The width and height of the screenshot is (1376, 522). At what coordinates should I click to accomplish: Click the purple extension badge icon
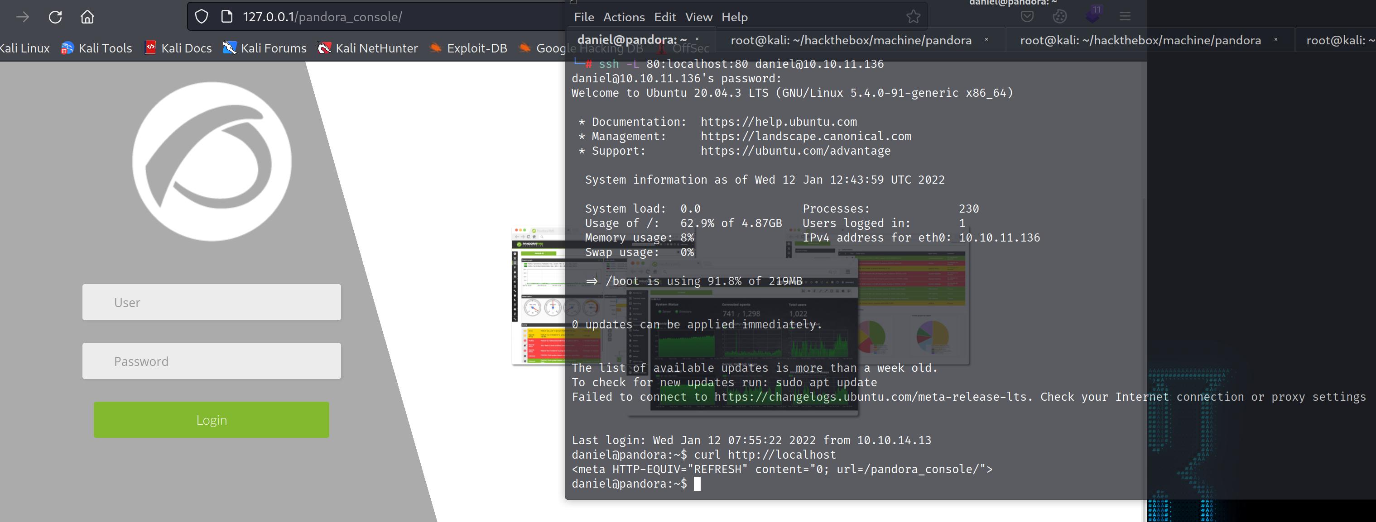[x=1093, y=15]
